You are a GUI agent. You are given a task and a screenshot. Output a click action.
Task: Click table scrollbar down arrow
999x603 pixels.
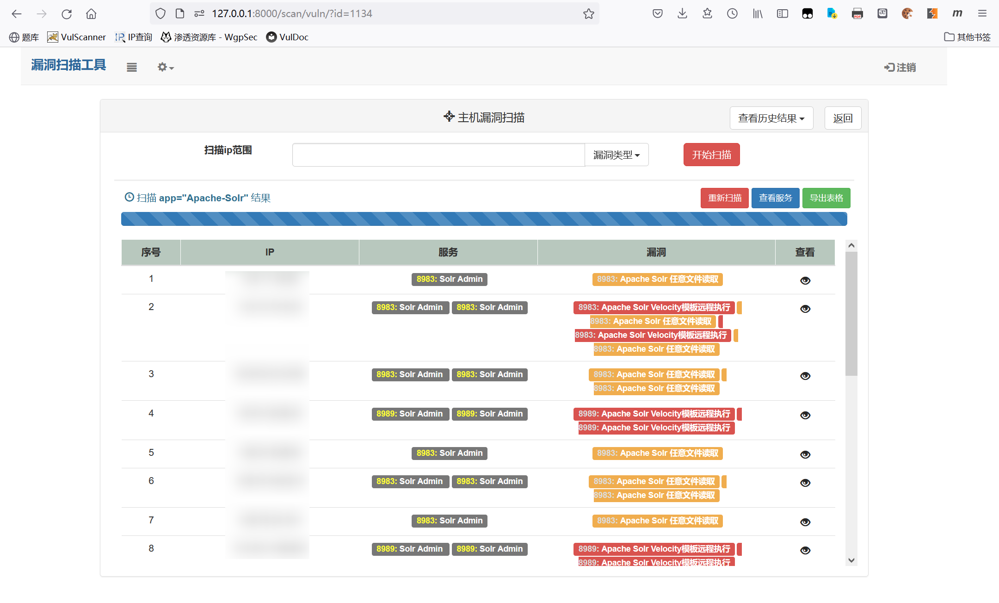coord(851,560)
